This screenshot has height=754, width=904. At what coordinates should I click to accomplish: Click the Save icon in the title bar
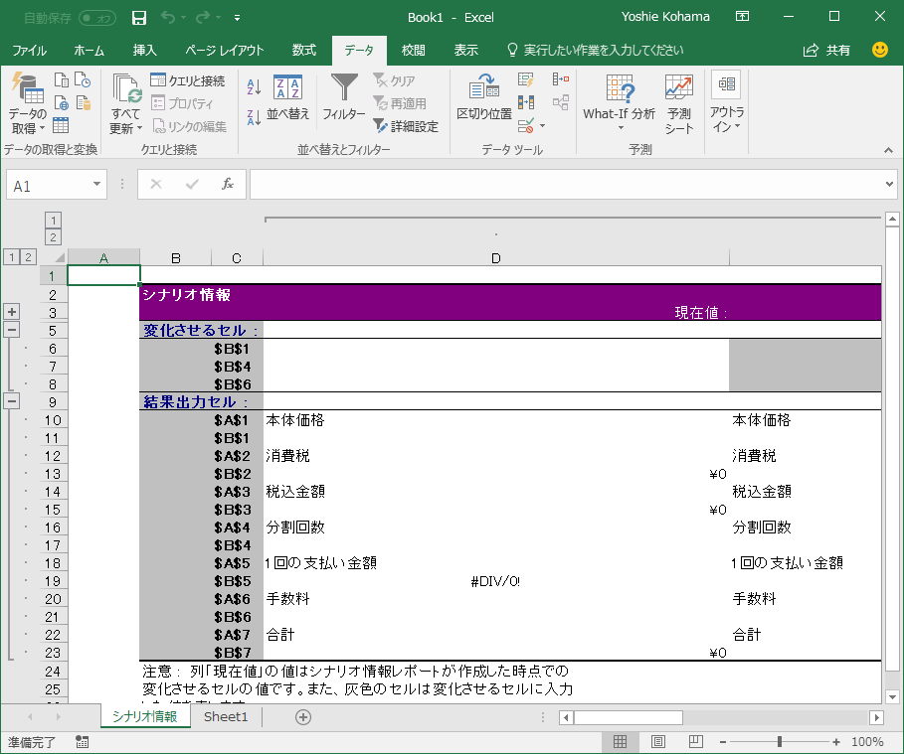pos(139,17)
